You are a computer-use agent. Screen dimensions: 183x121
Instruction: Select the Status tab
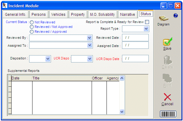pyautogui.click(x=146, y=14)
